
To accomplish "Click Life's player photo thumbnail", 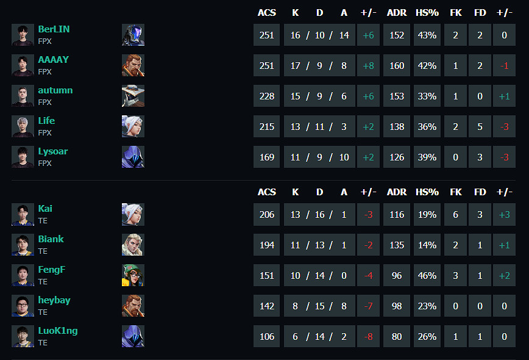I will (x=23, y=126).
